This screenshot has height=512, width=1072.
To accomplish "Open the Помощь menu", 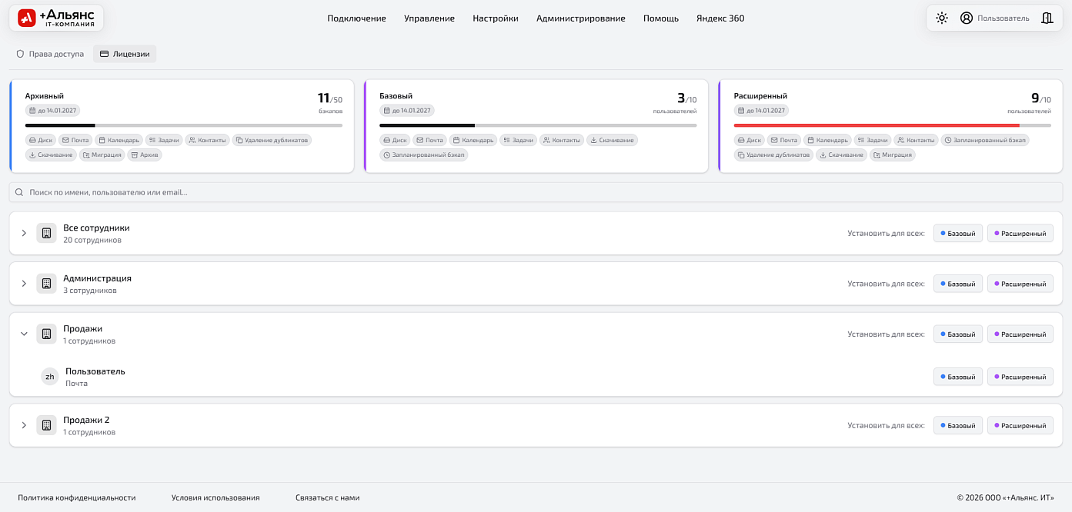I will (661, 18).
